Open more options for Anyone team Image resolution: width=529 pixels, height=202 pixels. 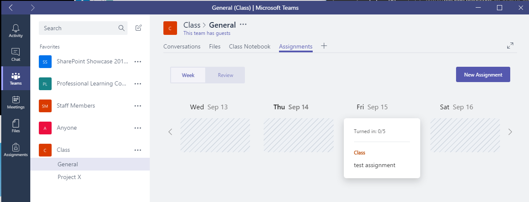tap(138, 128)
